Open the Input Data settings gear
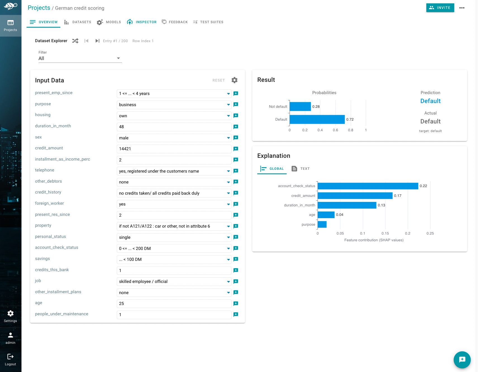 pos(234,80)
